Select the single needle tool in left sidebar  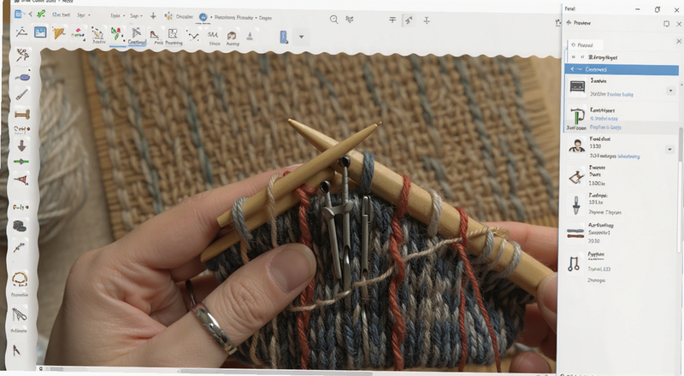pos(22,94)
